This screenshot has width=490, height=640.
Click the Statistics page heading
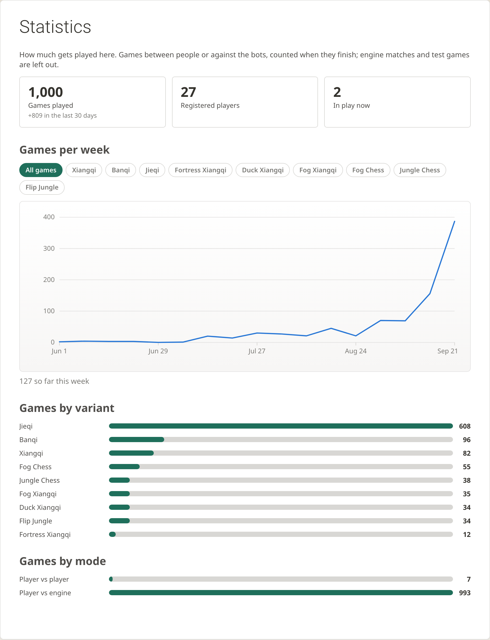pos(55,27)
